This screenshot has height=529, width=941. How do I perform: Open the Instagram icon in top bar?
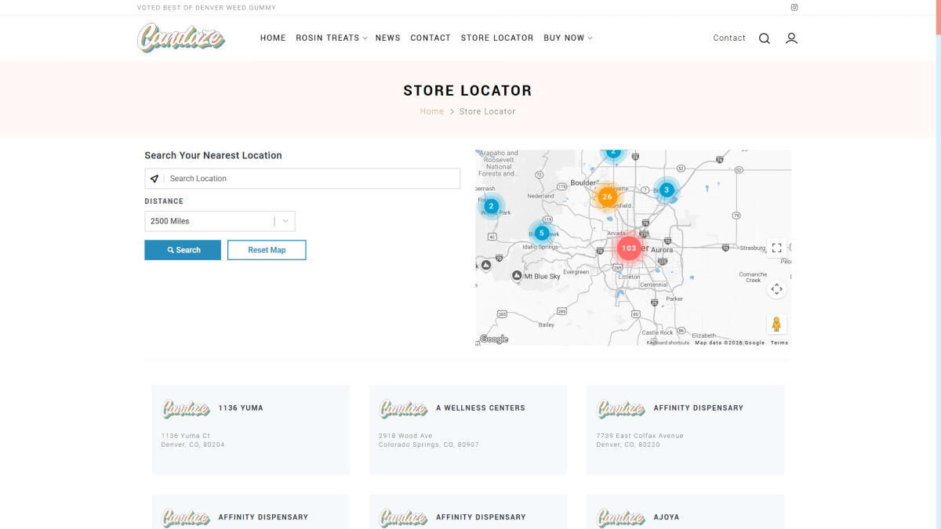794,8
